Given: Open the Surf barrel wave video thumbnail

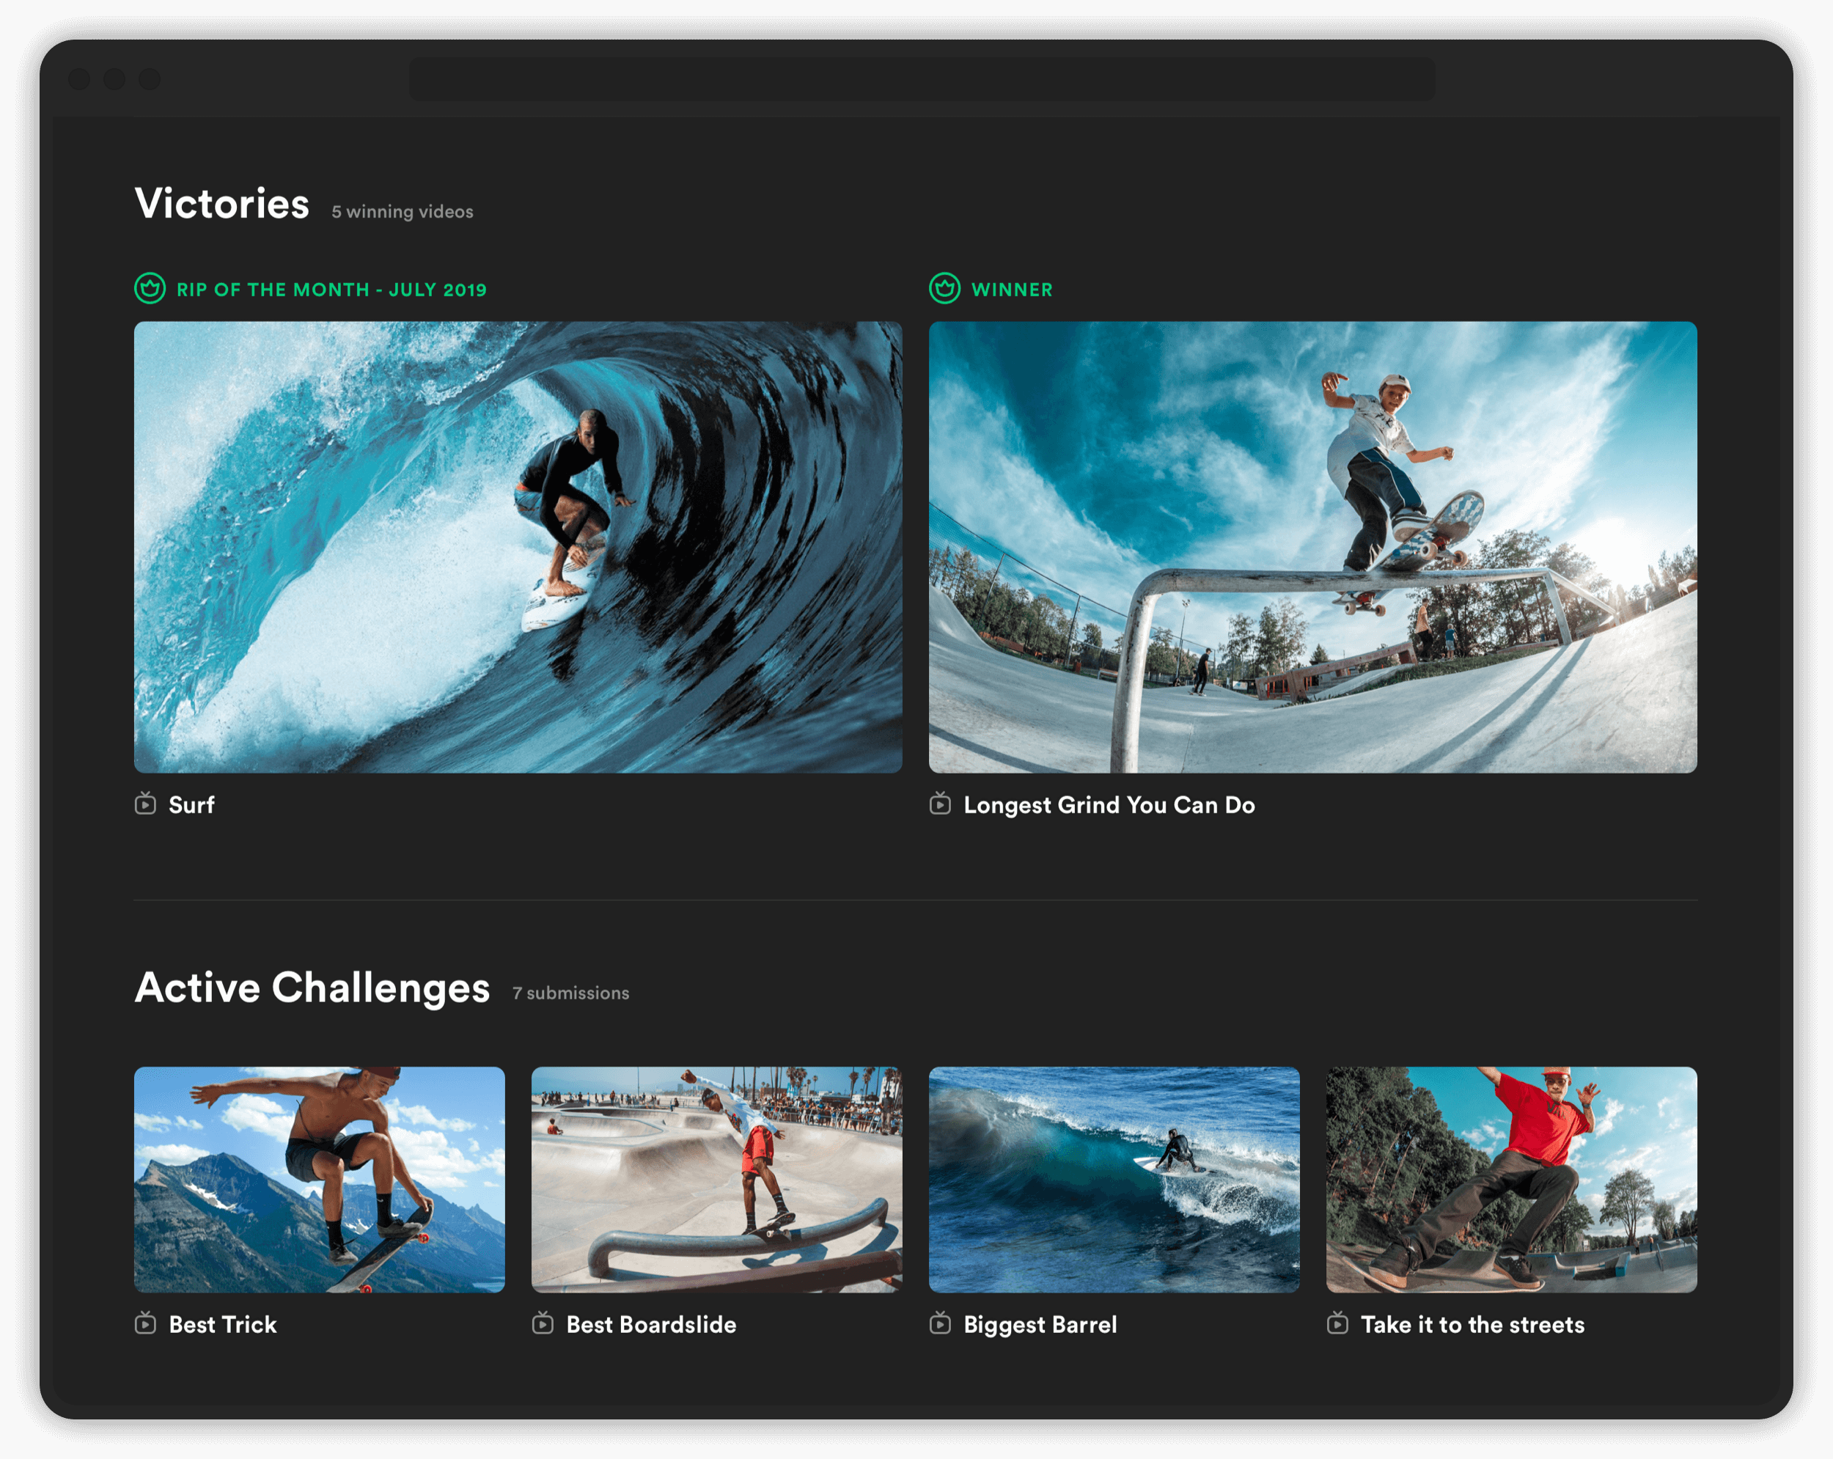Looking at the screenshot, I should pyautogui.click(x=518, y=547).
